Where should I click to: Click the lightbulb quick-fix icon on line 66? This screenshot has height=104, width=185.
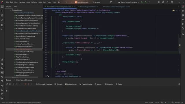coord(48,52)
